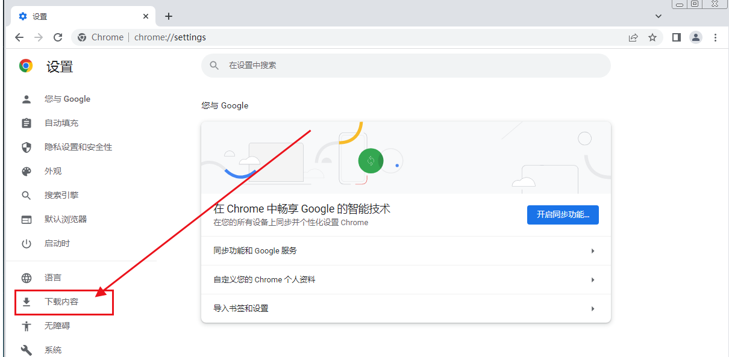Open a new tab with plus button
729x357 pixels.
point(169,16)
